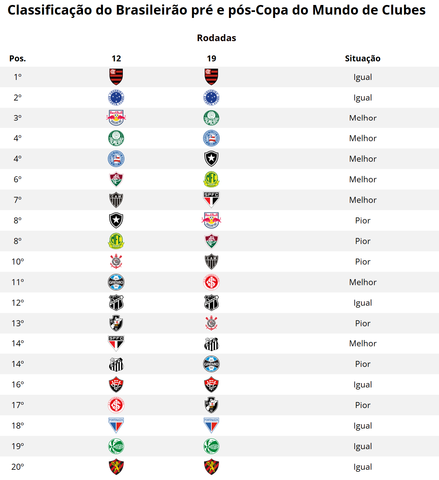
Task: Select the Santos crest in round 12 column
Action: point(116,364)
